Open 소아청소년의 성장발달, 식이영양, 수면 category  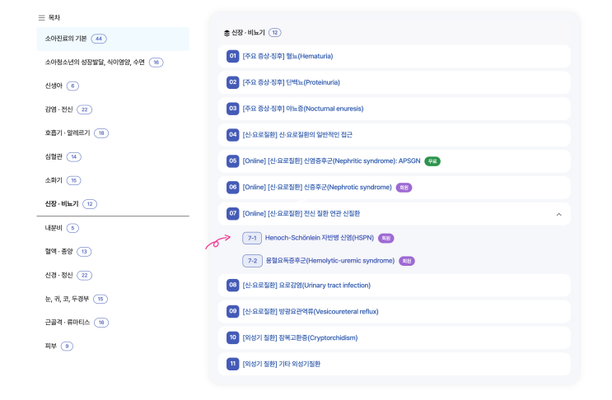113,63
